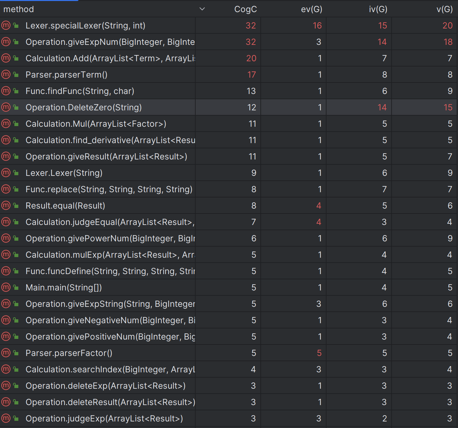This screenshot has width=458, height=428.
Task: Click green lock icon for Calculation.mulExp row
Action: coord(16,254)
